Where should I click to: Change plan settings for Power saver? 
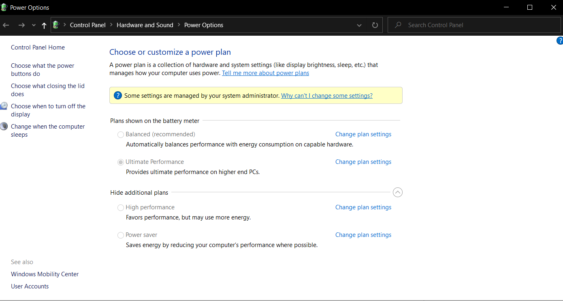click(x=363, y=235)
